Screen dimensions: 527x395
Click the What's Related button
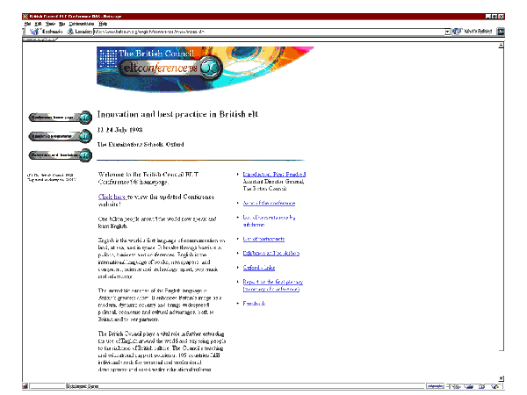(x=473, y=32)
